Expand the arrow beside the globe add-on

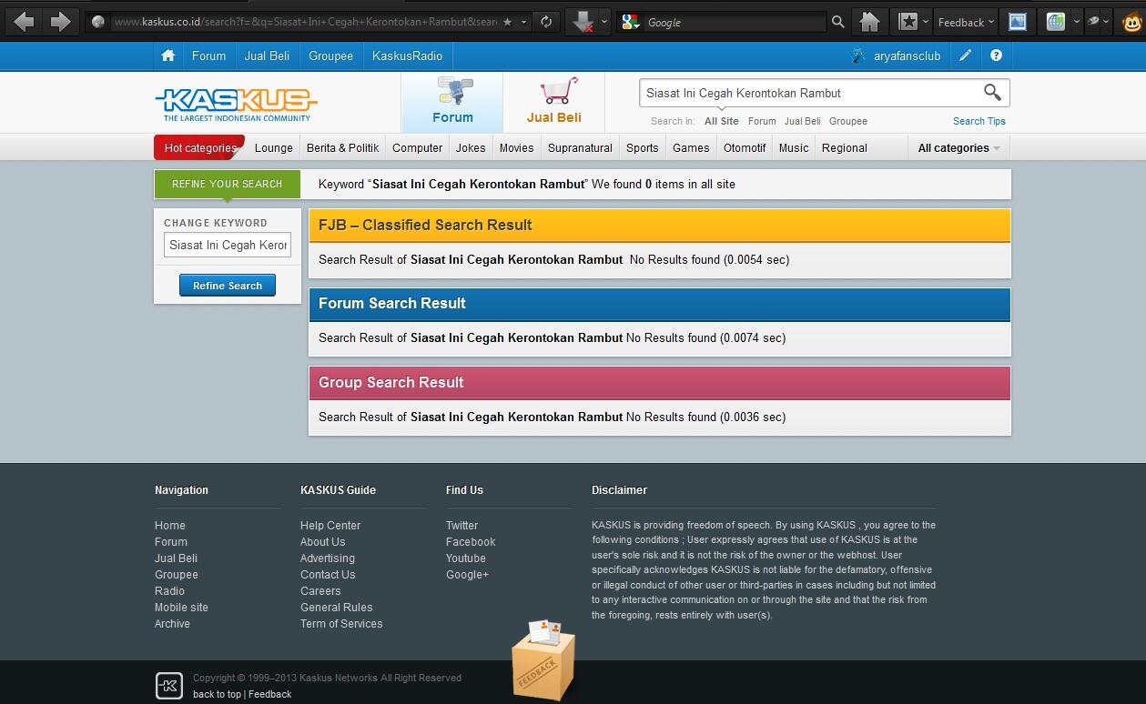[1077, 22]
